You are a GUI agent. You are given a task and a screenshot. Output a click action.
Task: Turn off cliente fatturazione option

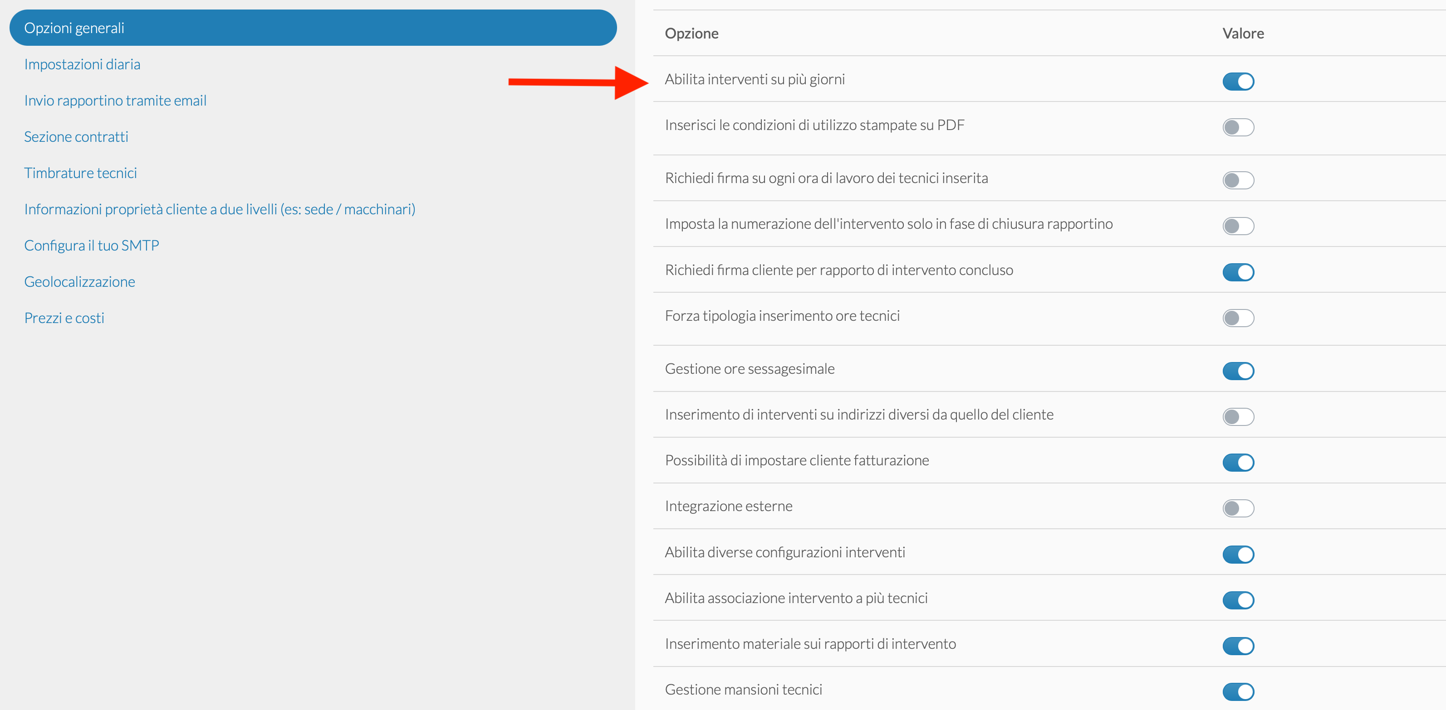click(1238, 463)
